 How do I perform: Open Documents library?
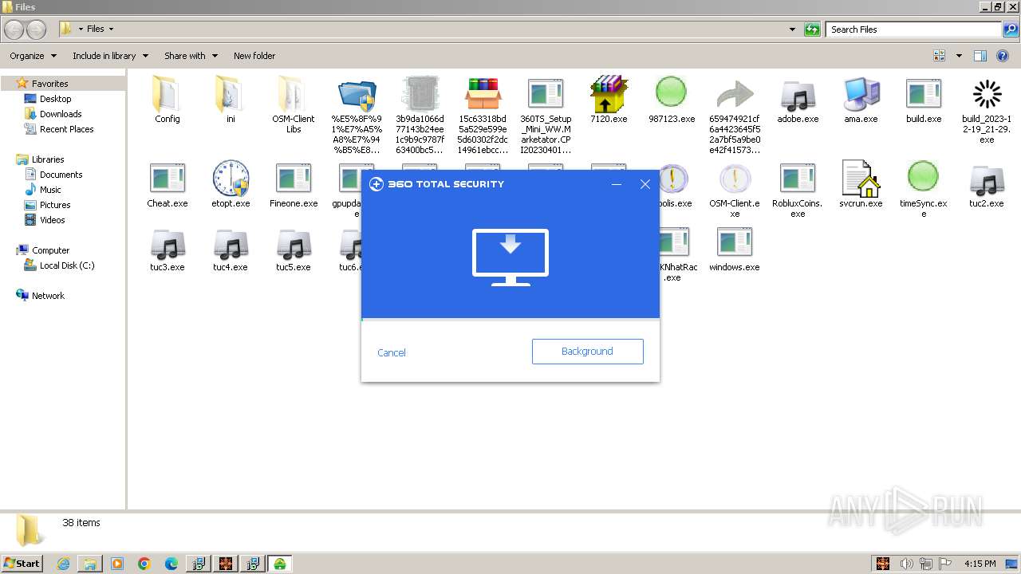tap(61, 175)
